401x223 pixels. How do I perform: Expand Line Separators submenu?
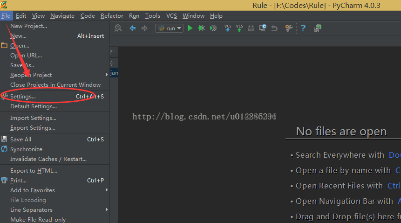coord(55,209)
